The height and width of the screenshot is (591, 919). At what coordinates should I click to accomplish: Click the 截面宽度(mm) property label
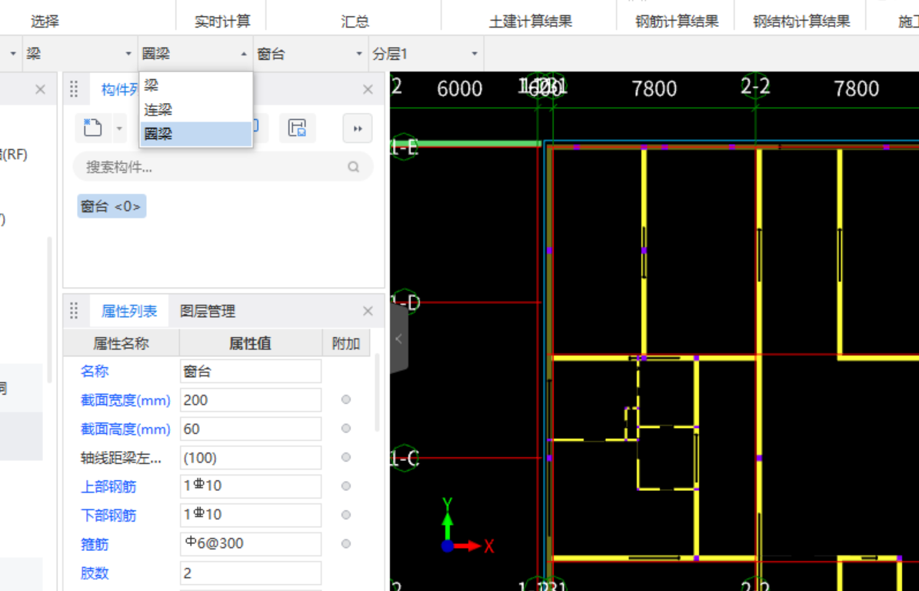(x=125, y=400)
